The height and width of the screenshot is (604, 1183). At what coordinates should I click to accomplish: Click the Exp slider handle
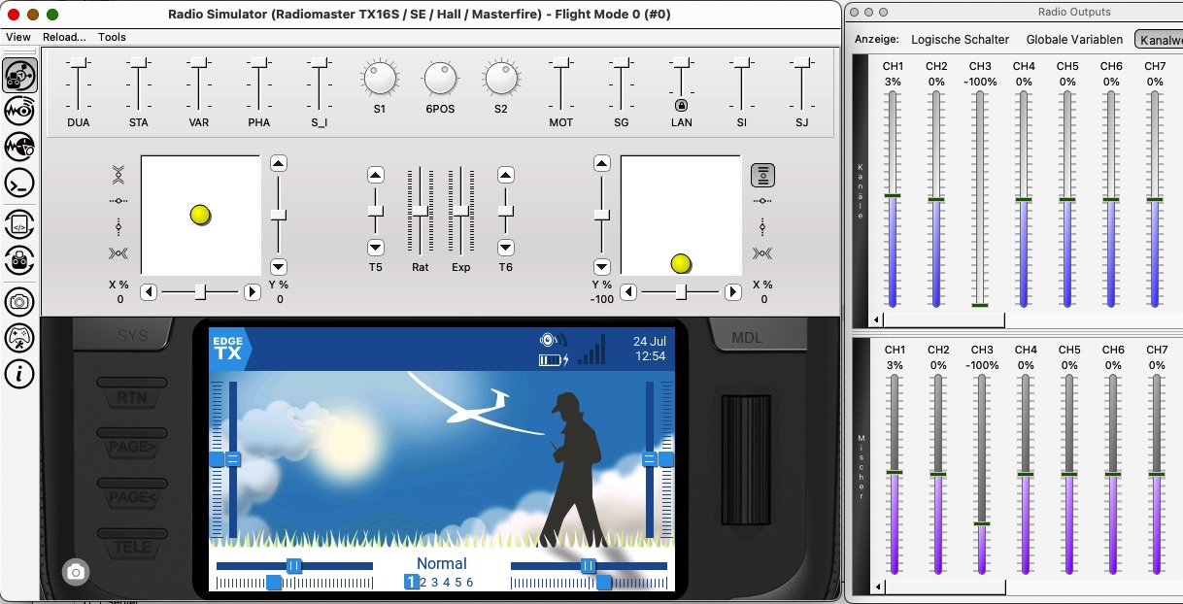tap(460, 211)
